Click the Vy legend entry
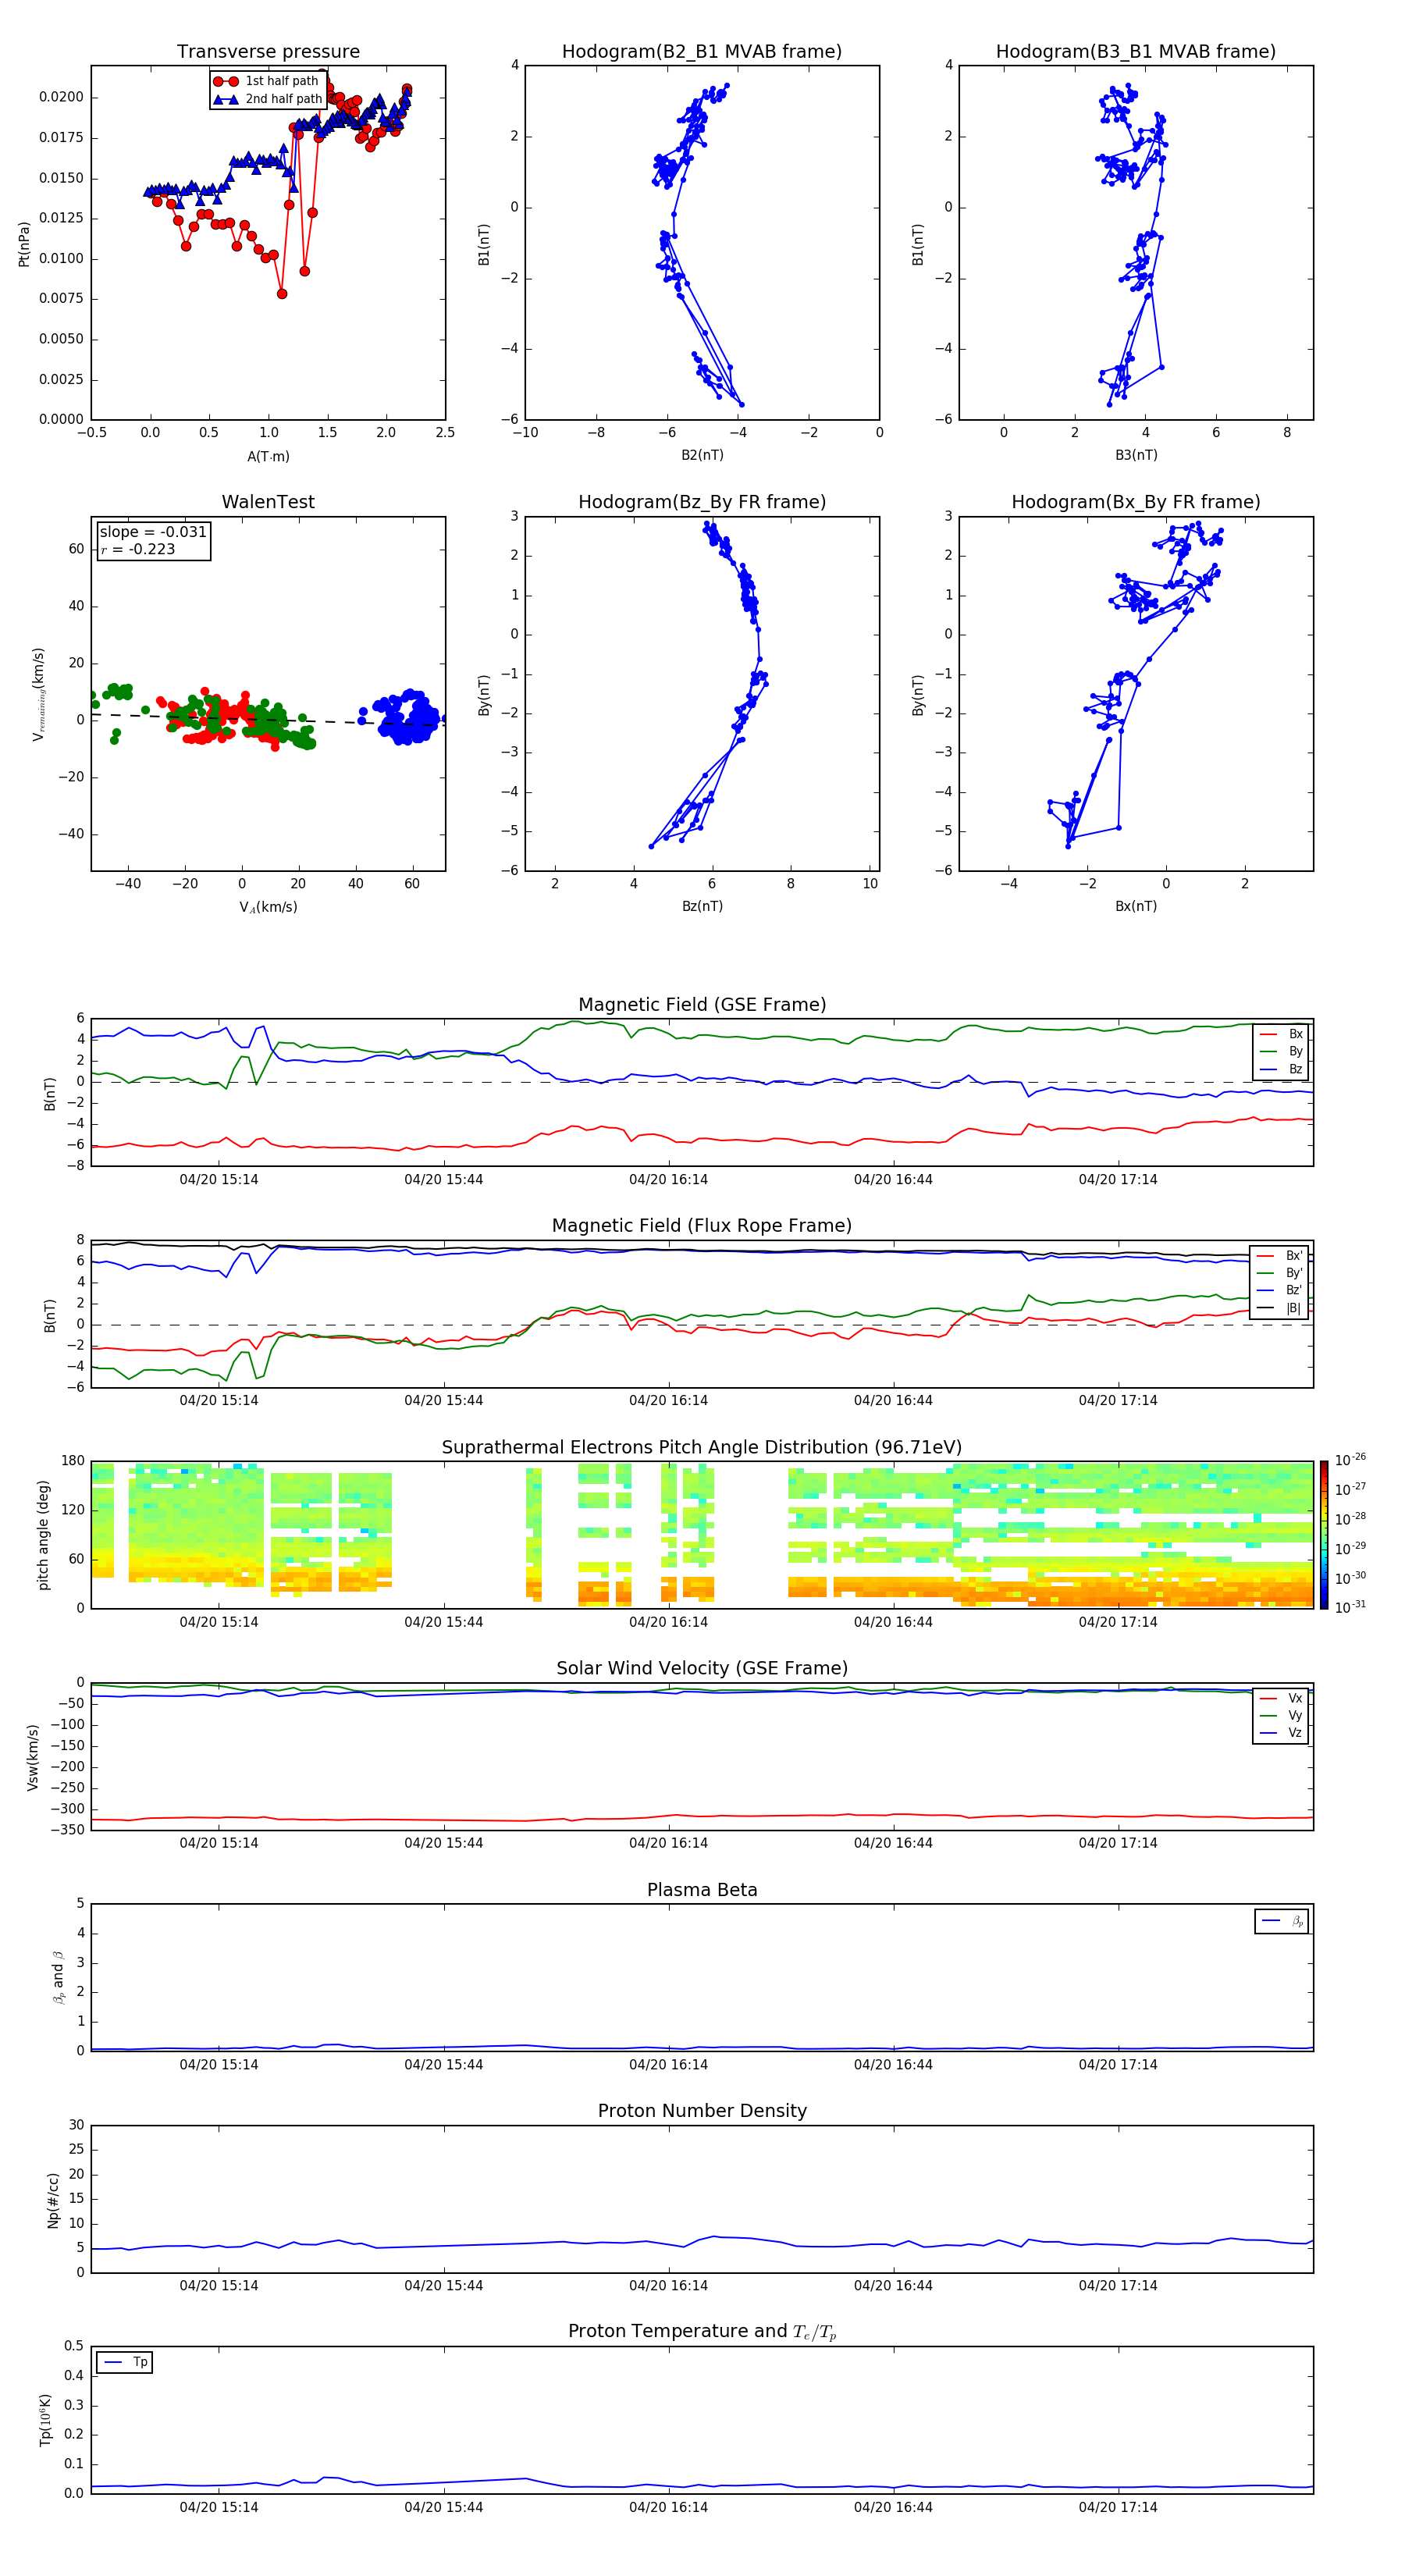 [x=1281, y=1715]
